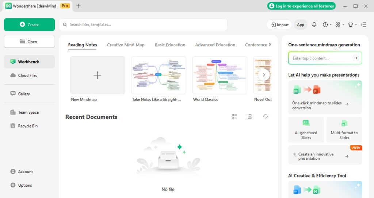Select Workbench in the sidebar
The height and width of the screenshot is (198, 374).
click(x=29, y=62)
